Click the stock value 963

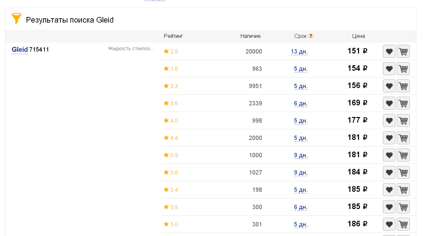pyautogui.click(x=257, y=69)
